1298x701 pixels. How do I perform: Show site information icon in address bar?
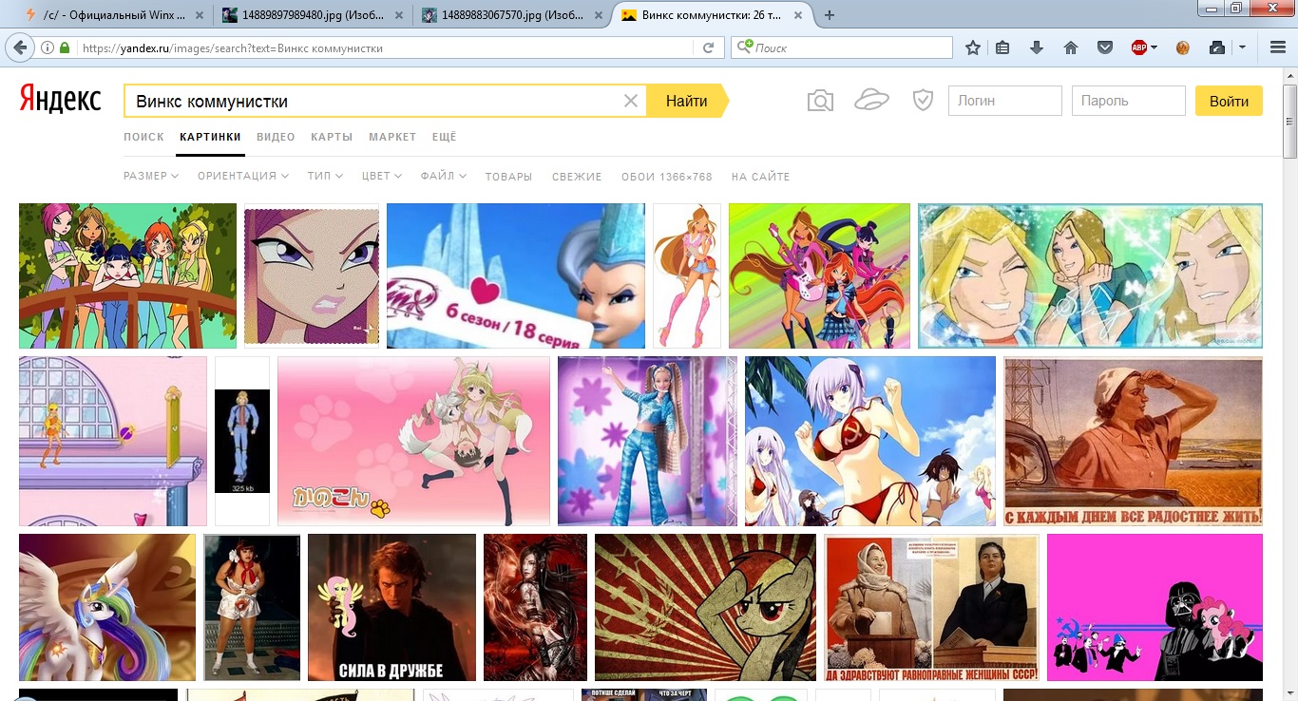47,47
